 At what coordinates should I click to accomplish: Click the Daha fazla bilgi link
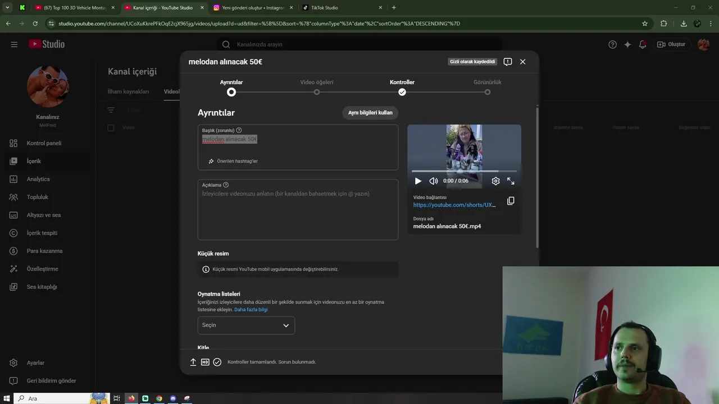[251, 310]
